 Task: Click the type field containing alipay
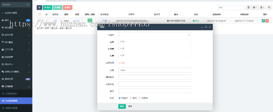coord(155,70)
